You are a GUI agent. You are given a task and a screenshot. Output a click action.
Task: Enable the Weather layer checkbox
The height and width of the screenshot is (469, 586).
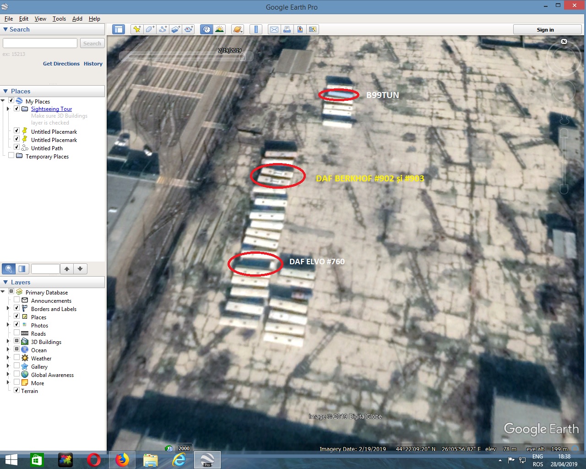pyautogui.click(x=16, y=358)
